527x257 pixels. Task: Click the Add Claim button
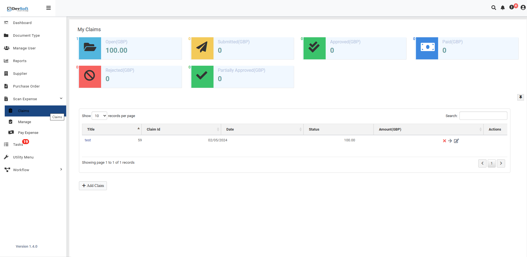(93, 186)
